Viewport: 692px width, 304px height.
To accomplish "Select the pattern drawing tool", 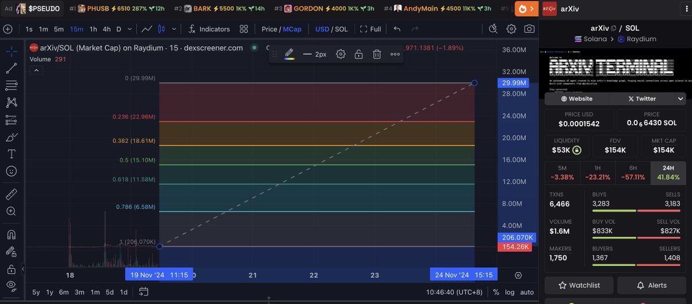I will [x=11, y=103].
